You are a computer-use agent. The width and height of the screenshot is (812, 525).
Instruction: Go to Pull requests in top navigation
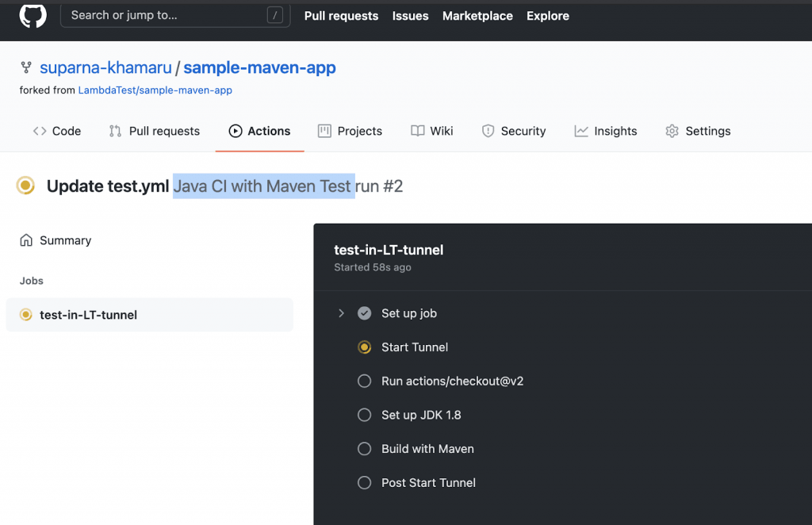click(341, 16)
